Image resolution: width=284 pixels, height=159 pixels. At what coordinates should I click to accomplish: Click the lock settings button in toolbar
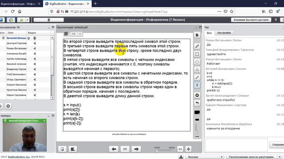tap(21, 20)
